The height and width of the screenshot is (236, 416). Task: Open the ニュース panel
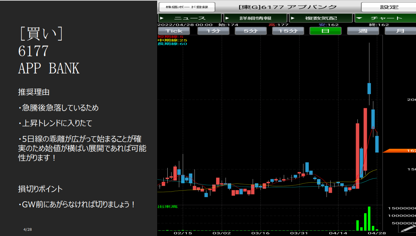[x=190, y=18]
